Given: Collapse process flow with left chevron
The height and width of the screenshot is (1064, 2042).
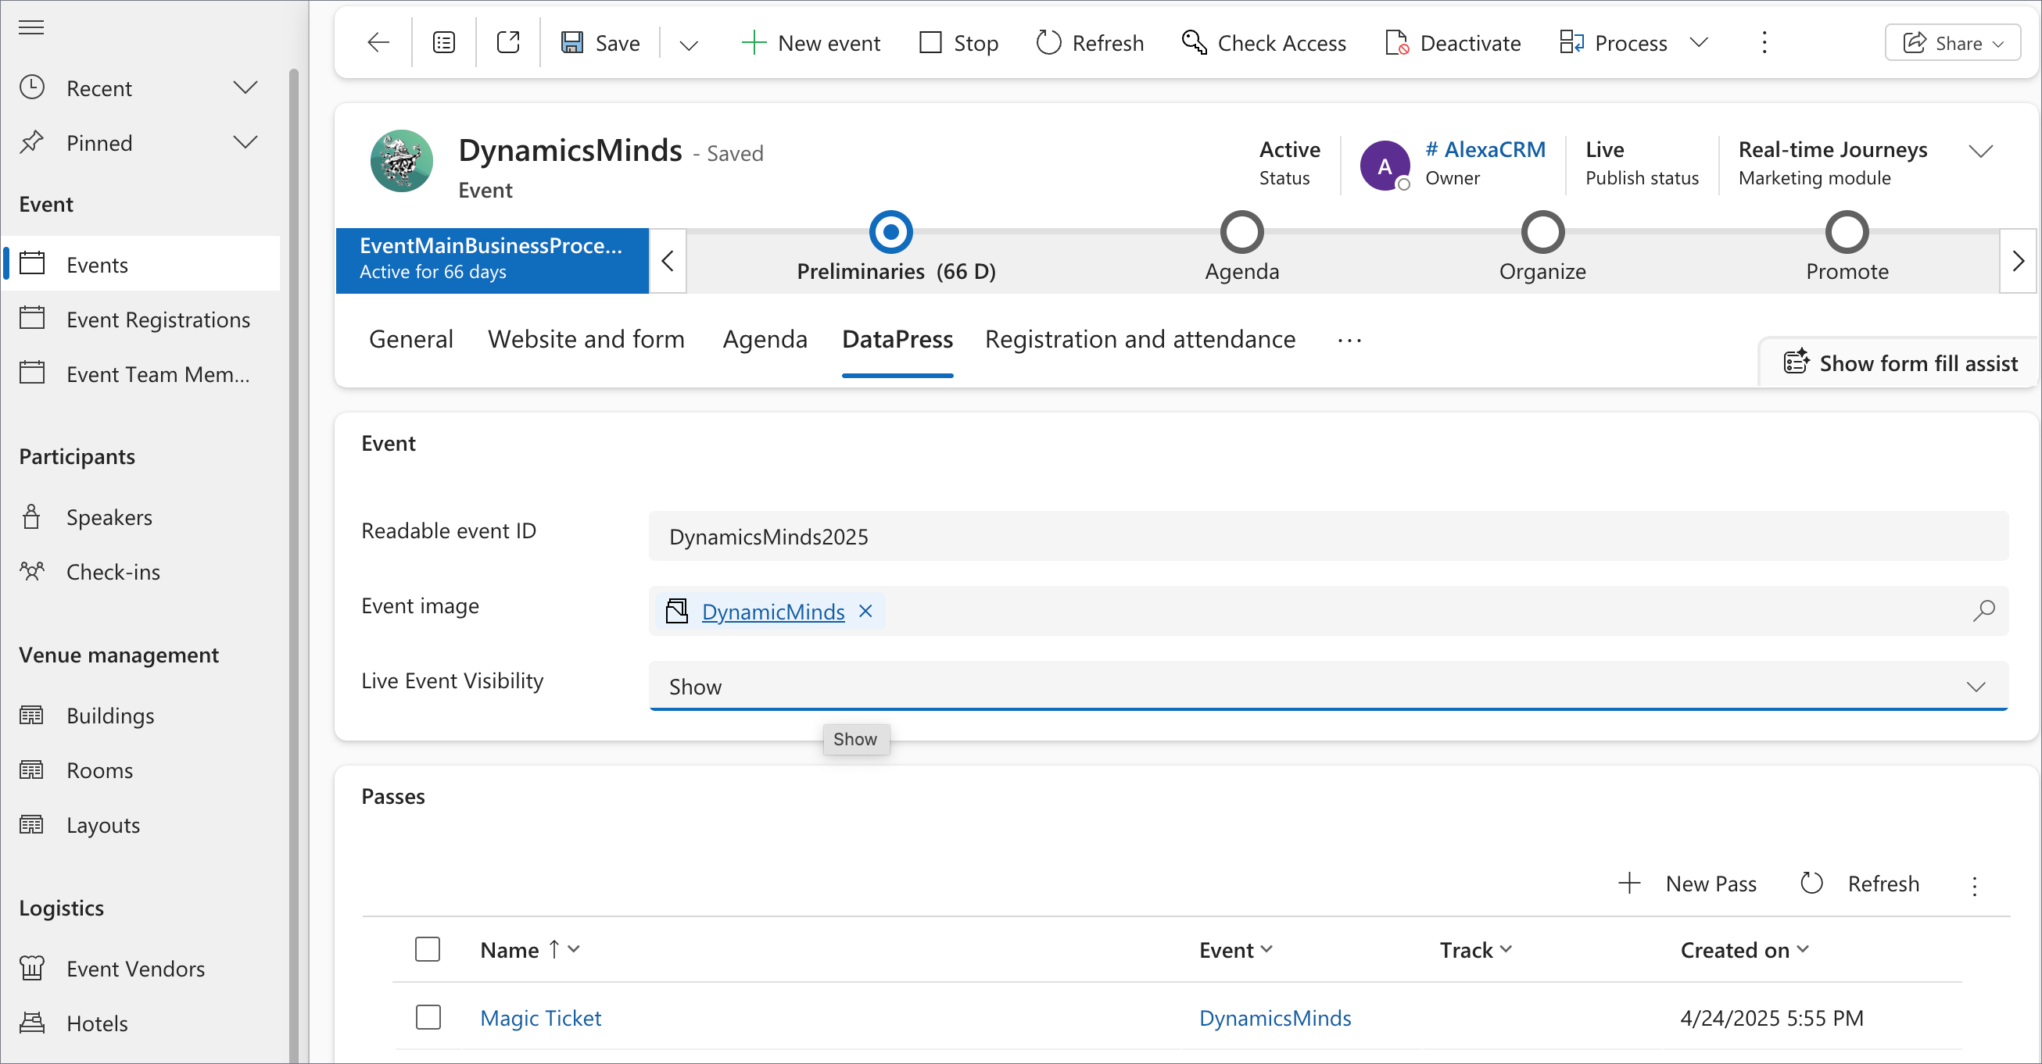Looking at the screenshot, I should coord(668,261).
